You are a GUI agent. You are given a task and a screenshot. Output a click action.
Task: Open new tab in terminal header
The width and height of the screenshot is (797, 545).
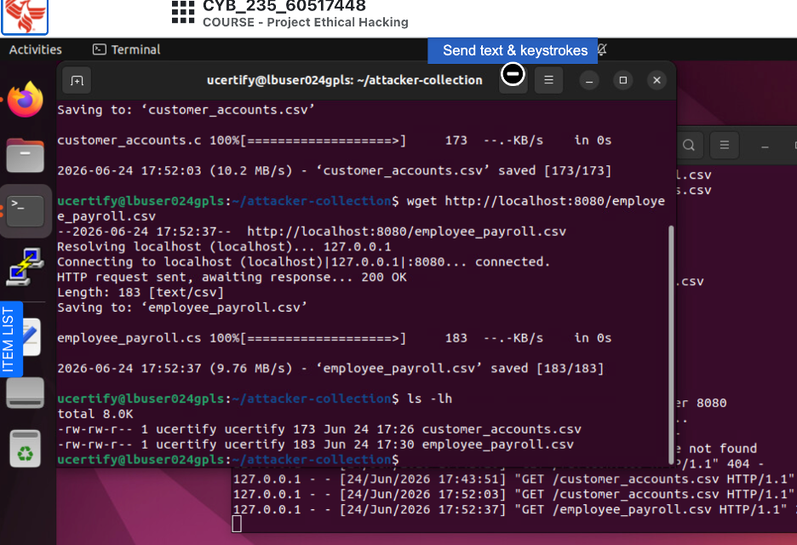[x=77, y=80]
